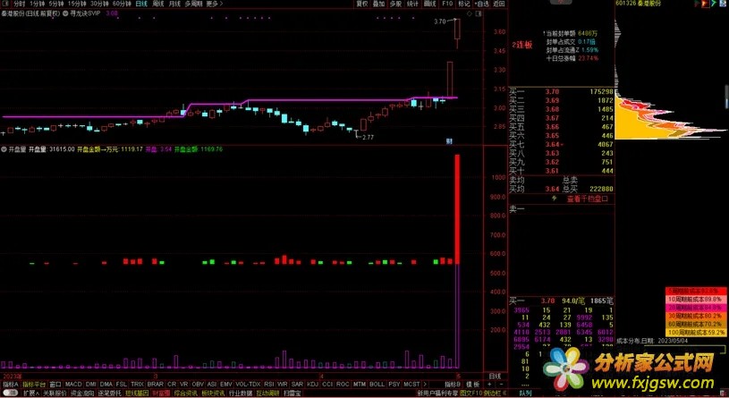729x398 pixels.
Task: Switch chart to 分时 view
Action: [19, 4]
